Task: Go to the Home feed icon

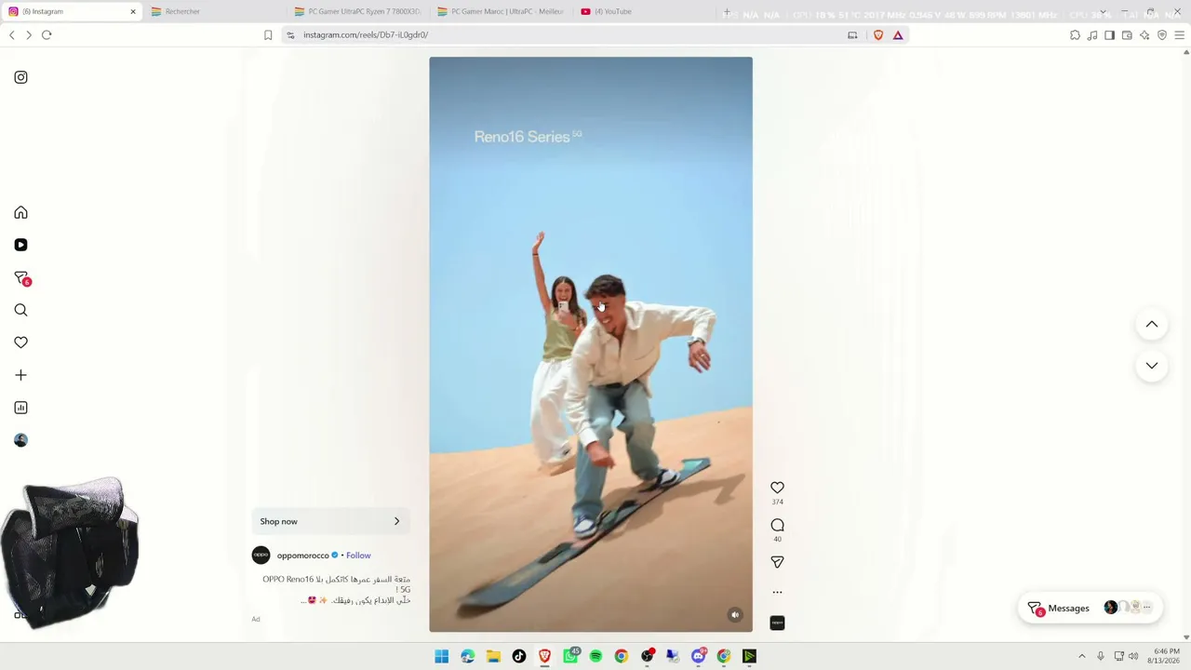Action: (x=20, y=212)
